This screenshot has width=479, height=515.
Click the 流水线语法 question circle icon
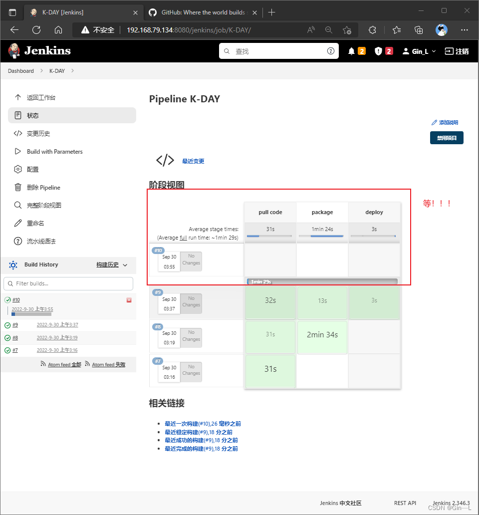point(18,241)
